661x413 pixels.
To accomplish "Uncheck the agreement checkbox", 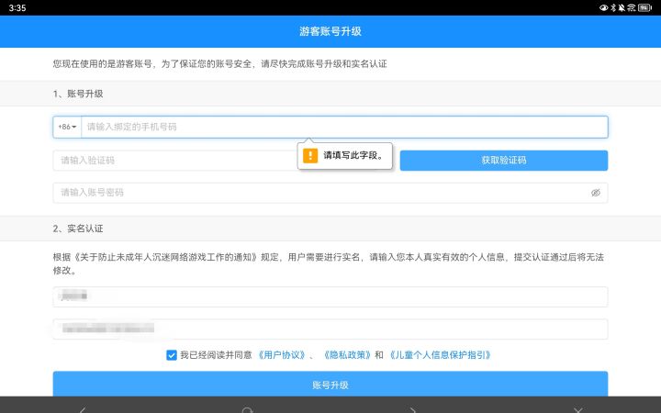I will pos(172,355).
